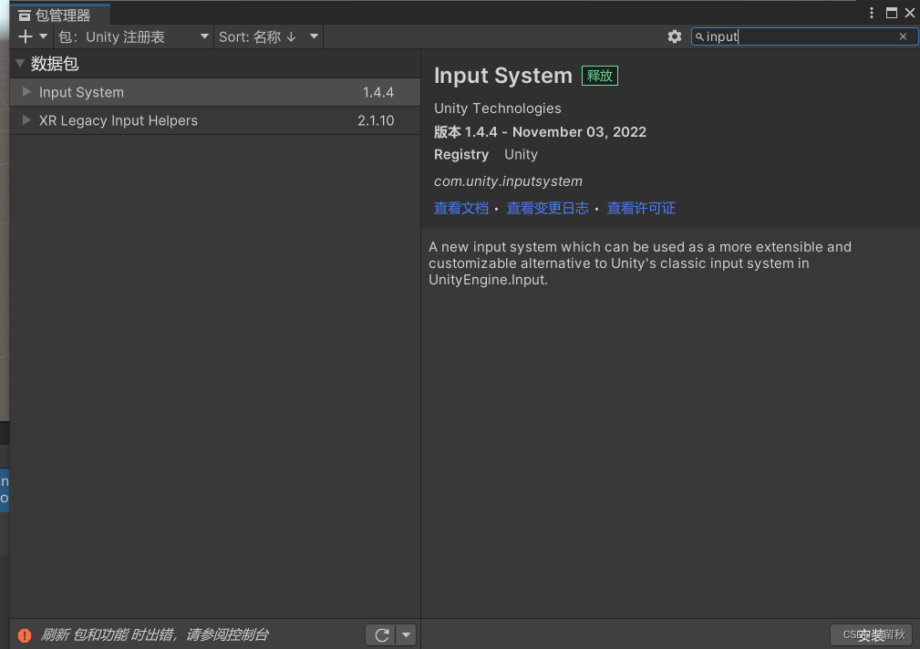920x649 pixels.
Task: Click the refresh packages icon
Action: point(381,635)
